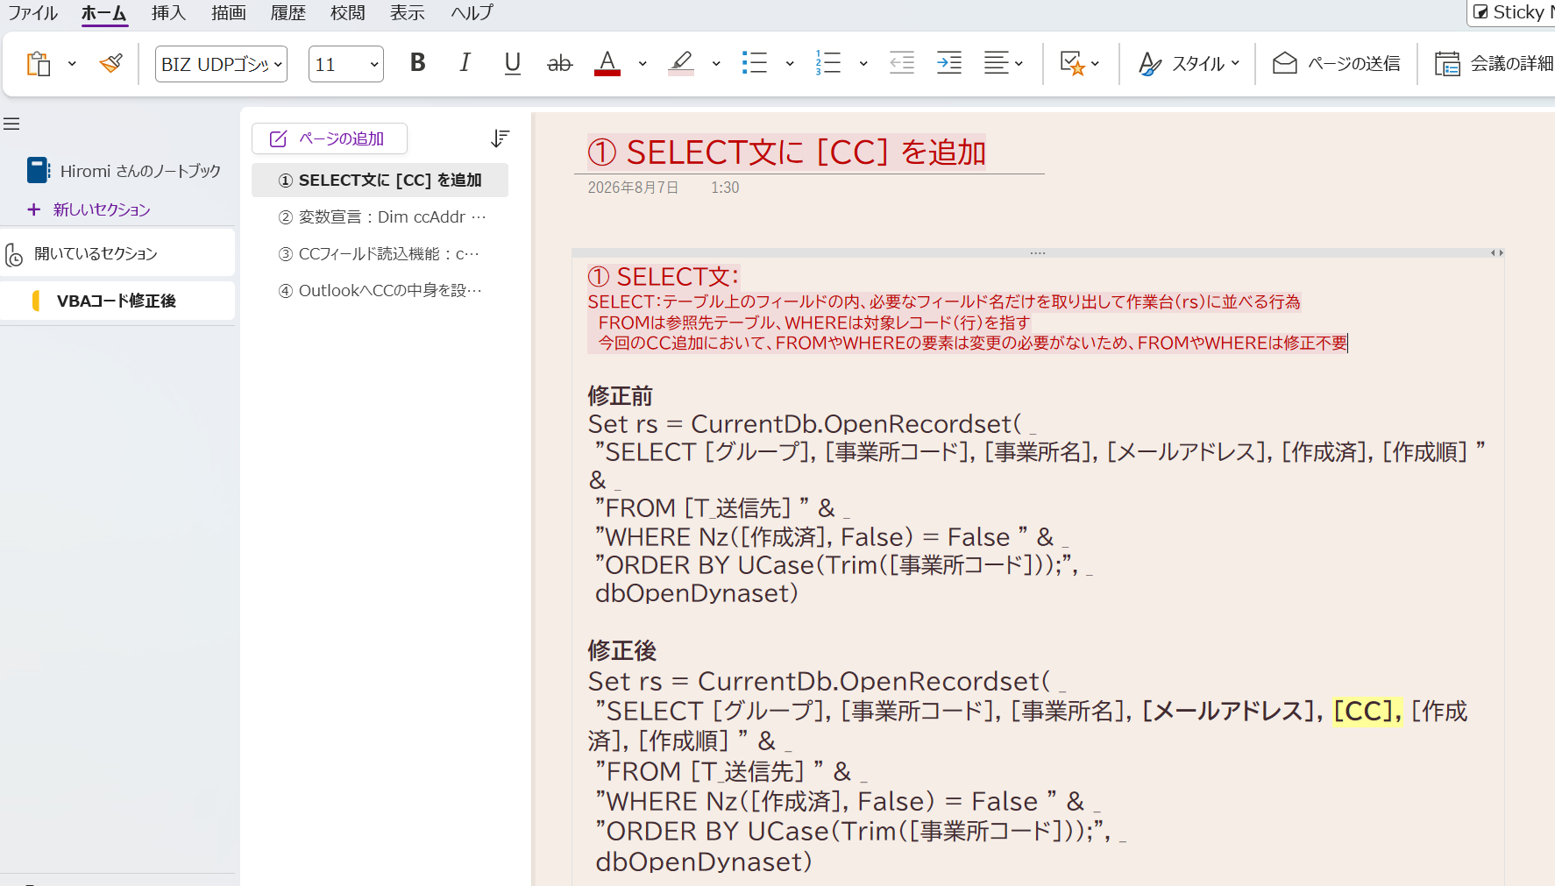The height and width of the screenshot is (886, 1555).
Task: Click the 新しいセクション add section link
Action: pyautogui.click(x=89, y=209)
